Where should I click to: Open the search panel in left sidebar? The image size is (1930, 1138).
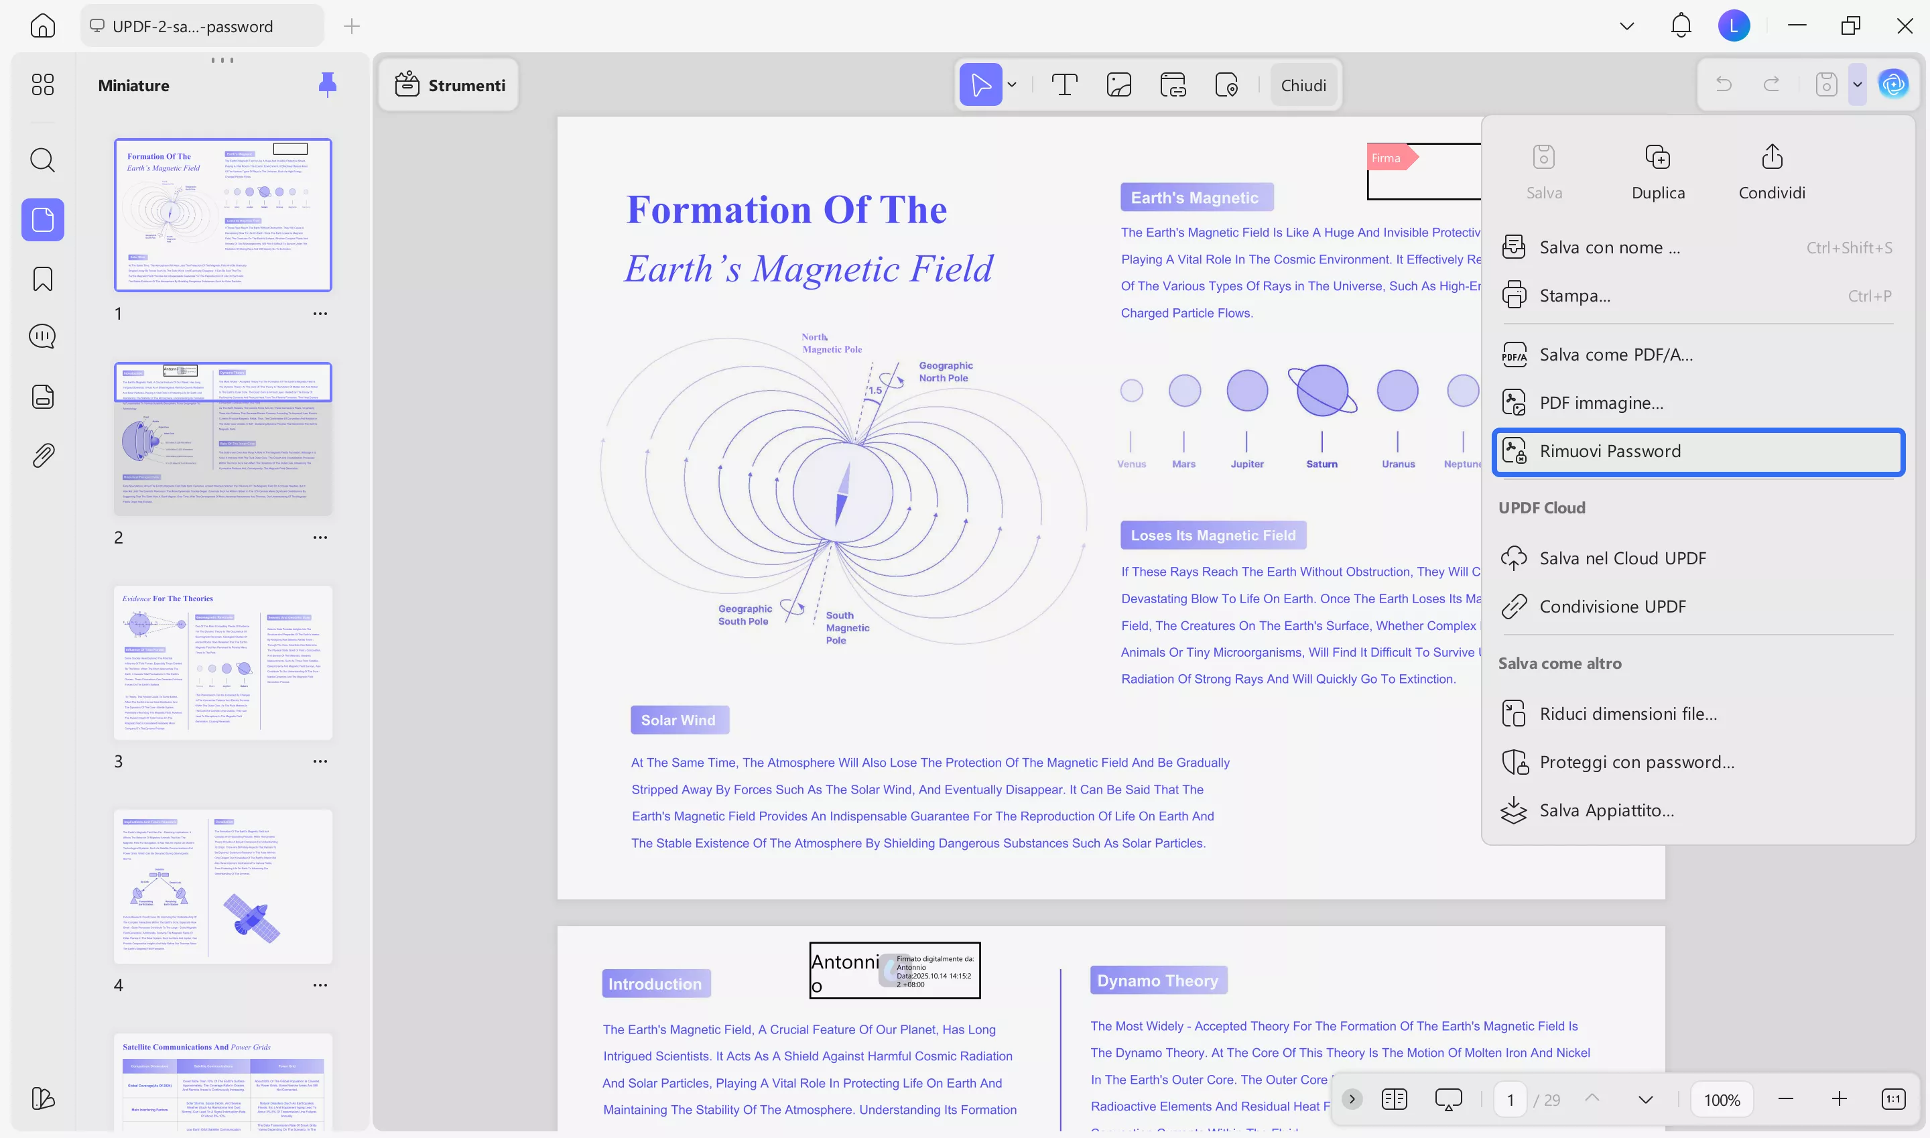42,160
